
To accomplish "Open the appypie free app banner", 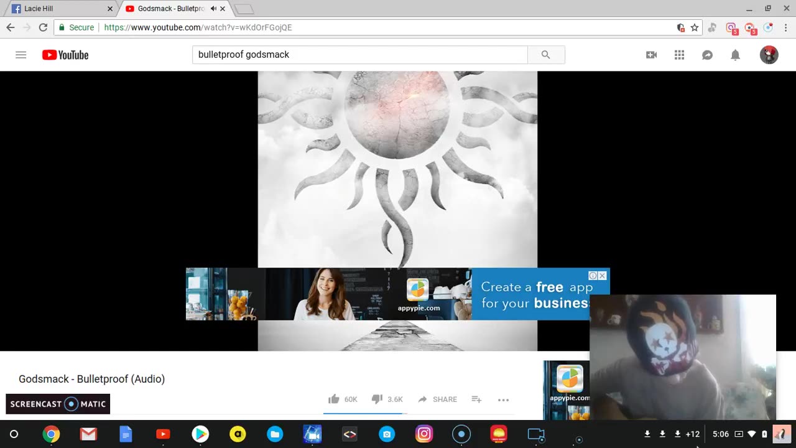I will (x=397, y=294).
